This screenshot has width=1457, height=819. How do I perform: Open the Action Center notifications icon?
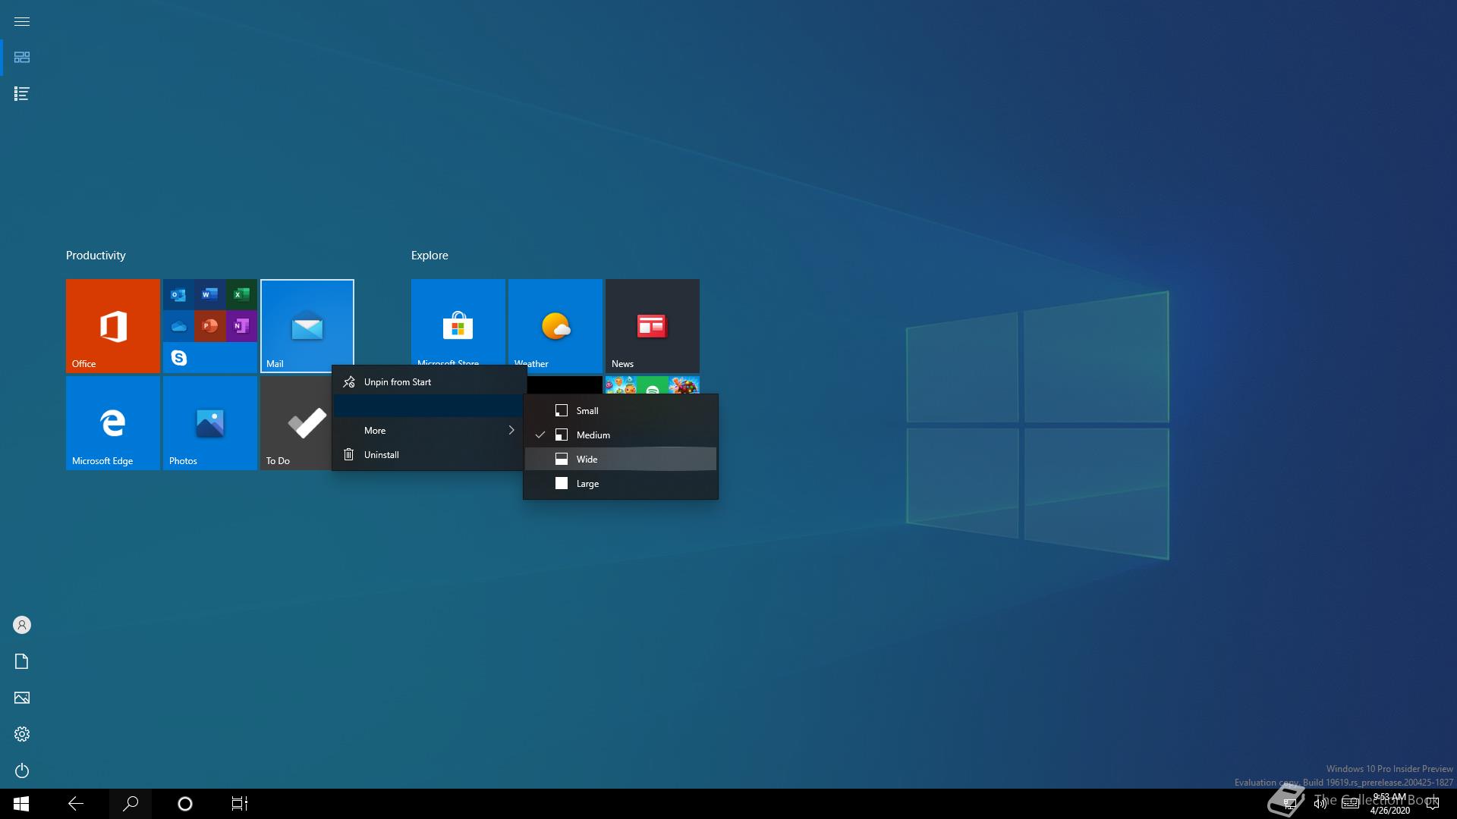pos(1433,804)
